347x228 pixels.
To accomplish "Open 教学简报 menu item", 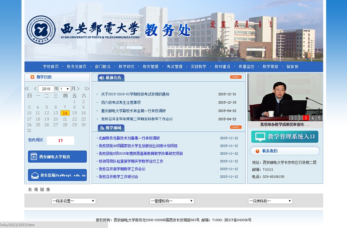I will click(270, 67).
